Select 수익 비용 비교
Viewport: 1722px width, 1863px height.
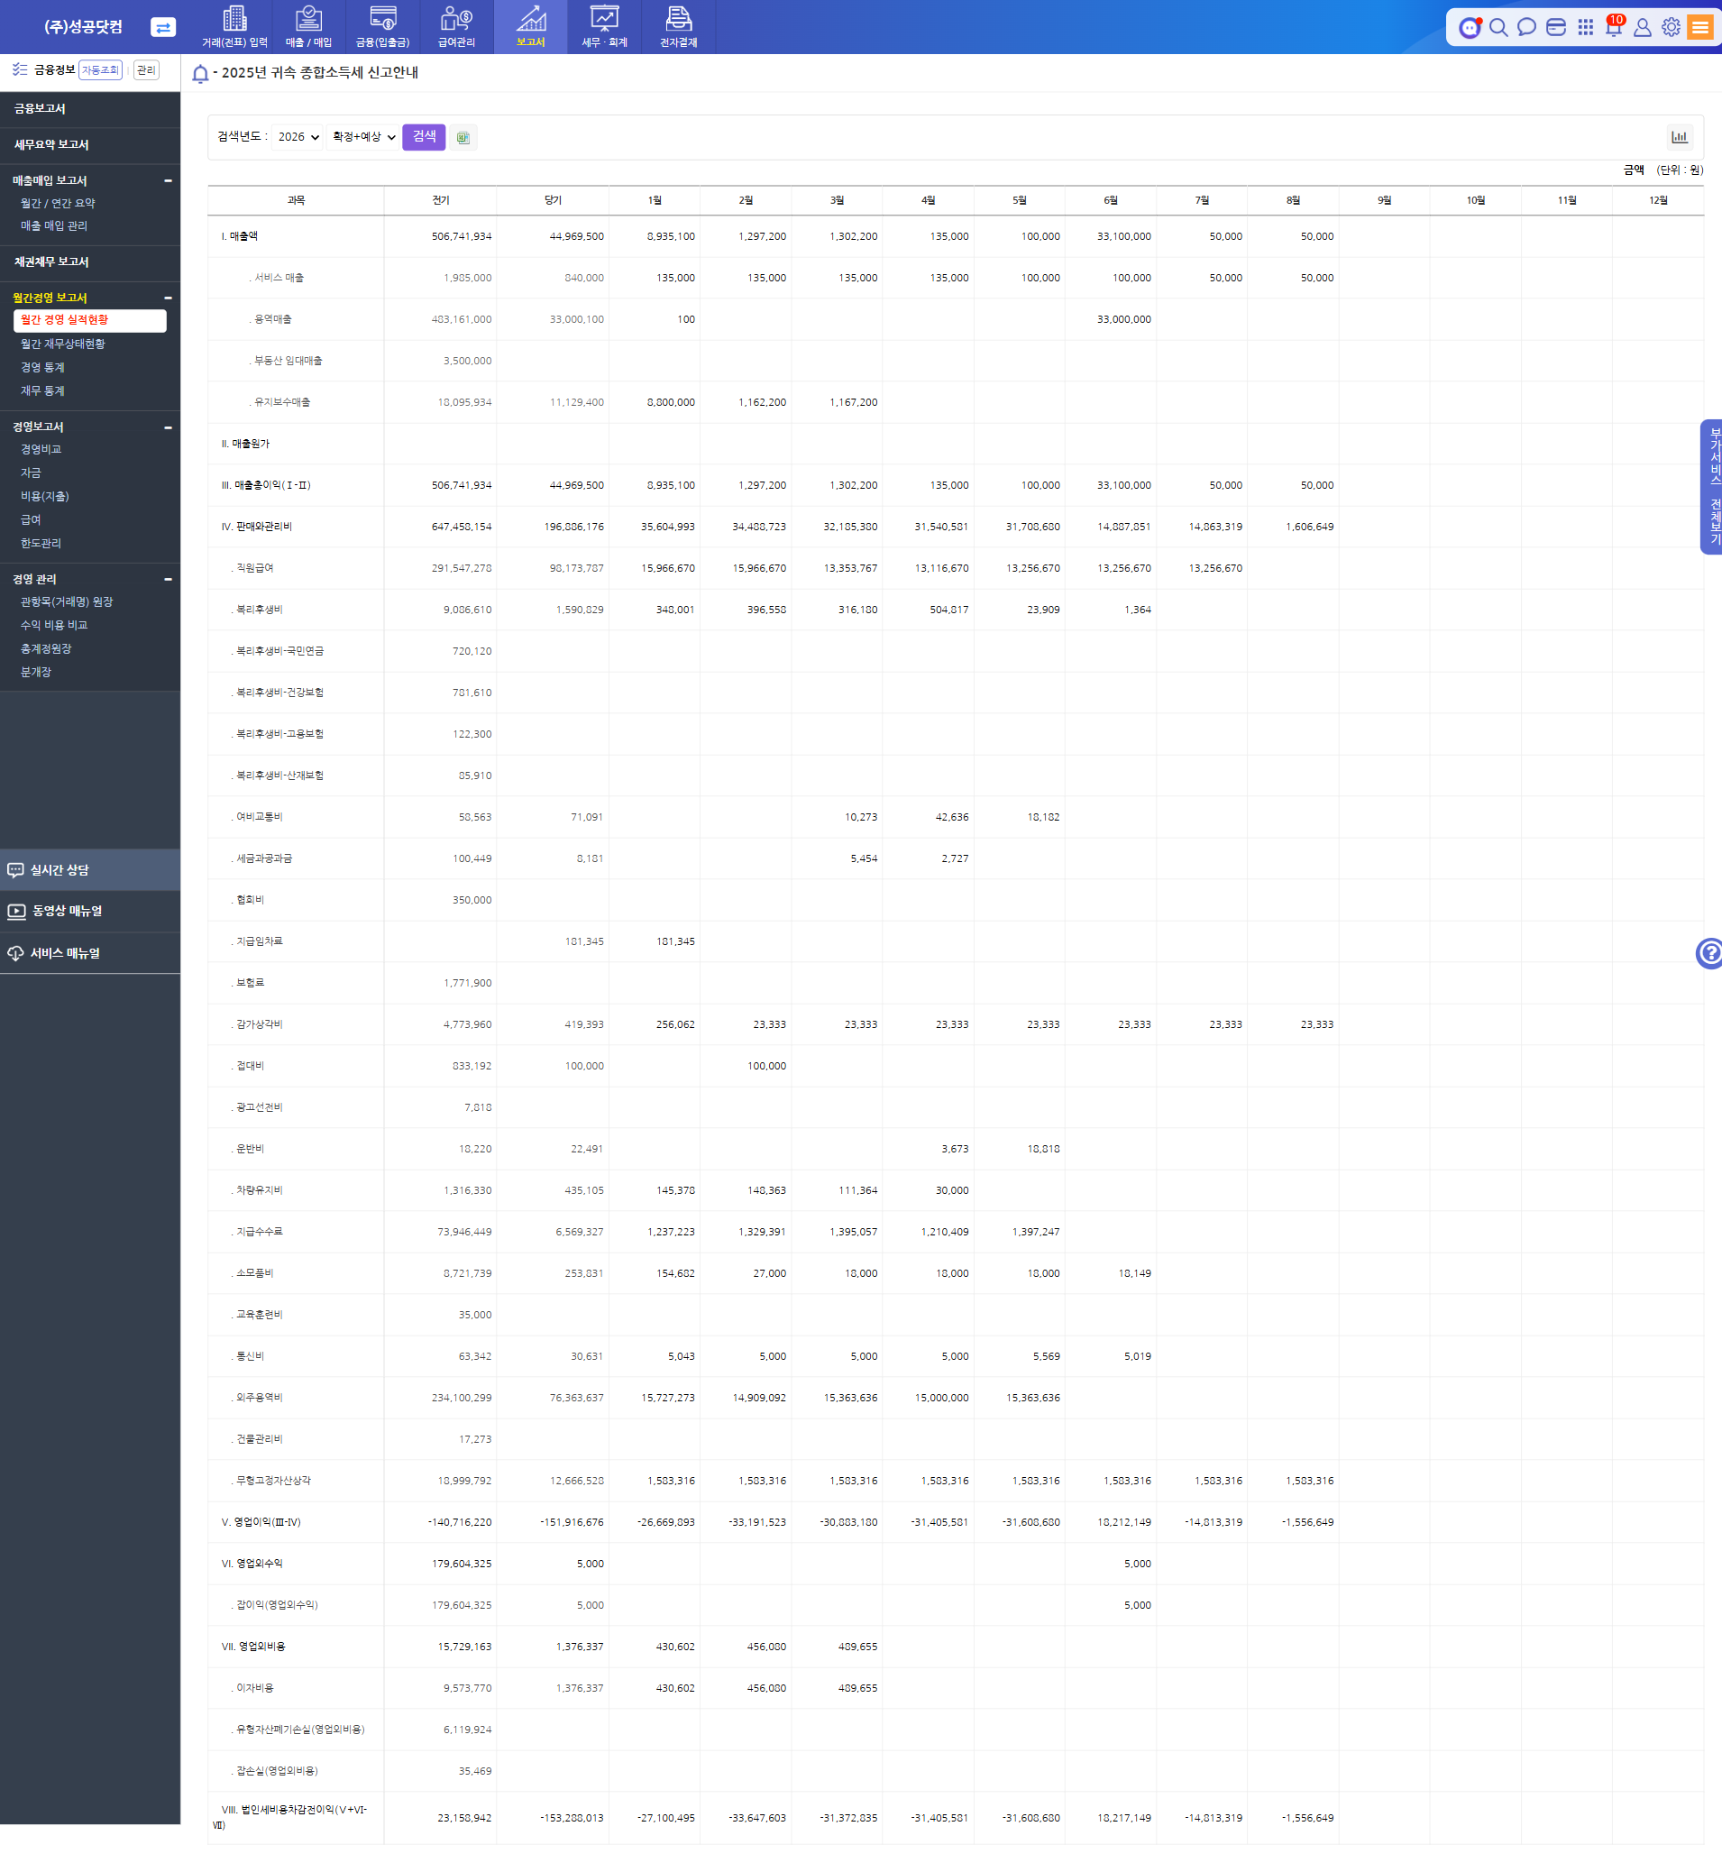click(54, 625)
